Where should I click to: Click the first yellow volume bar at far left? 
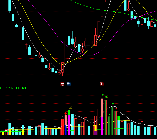3,134
